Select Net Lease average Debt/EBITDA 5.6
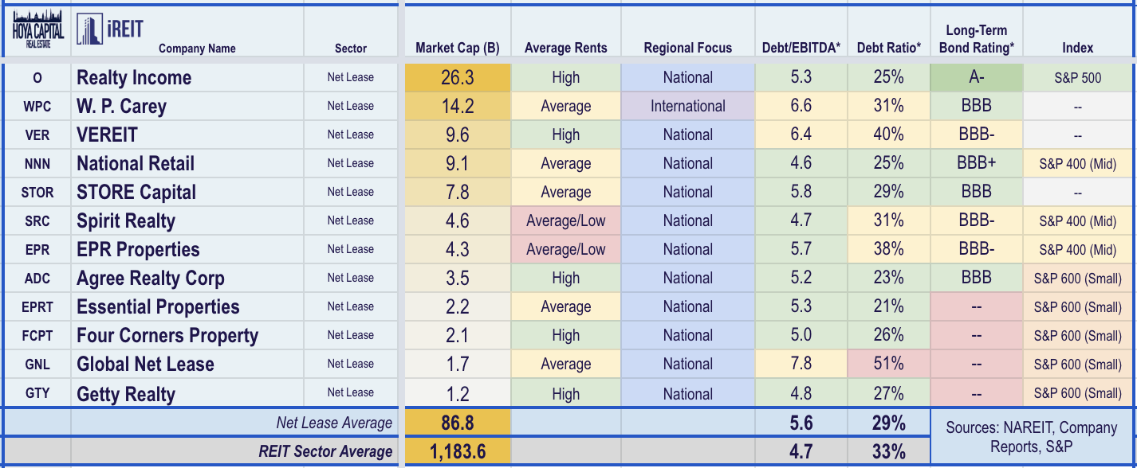Viewport: 1137px width, 468px height. 801,423
